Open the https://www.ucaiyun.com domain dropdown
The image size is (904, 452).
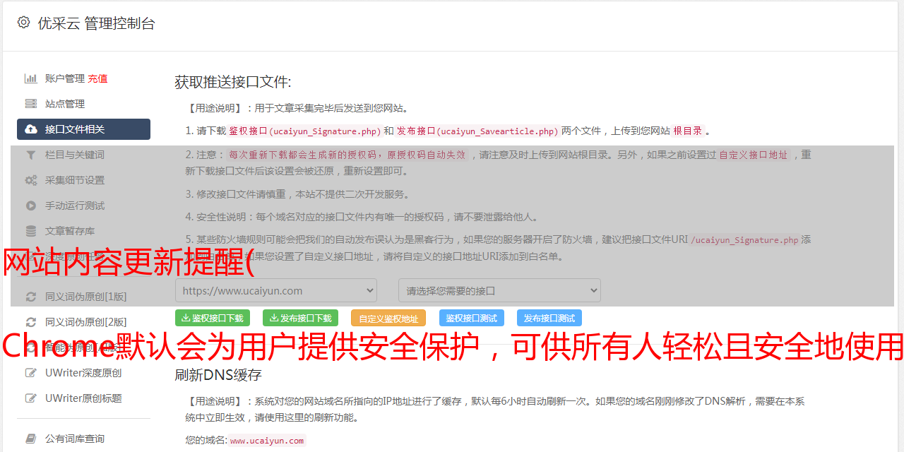[x=276, y=290]
